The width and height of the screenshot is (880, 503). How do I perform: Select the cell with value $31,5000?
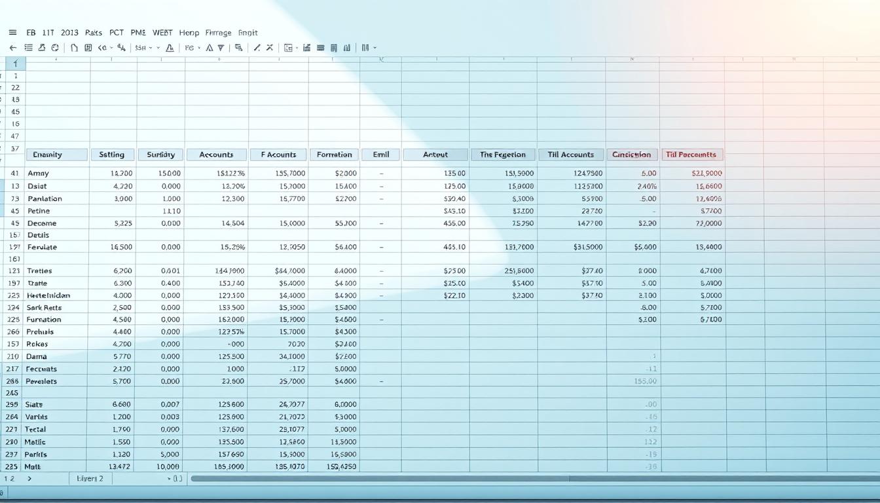[x=571, y=247]
